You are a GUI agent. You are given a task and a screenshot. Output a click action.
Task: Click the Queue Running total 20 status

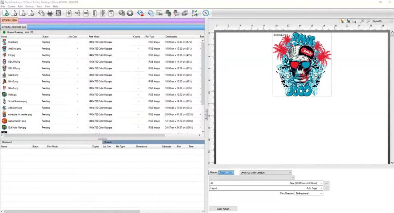coord(17,32)
